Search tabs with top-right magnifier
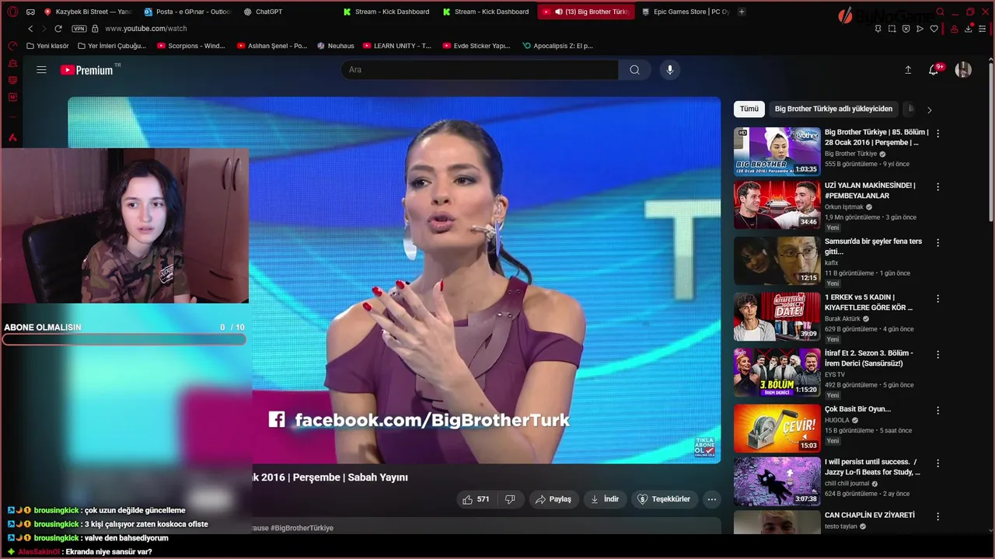 (x=940, y=12)
